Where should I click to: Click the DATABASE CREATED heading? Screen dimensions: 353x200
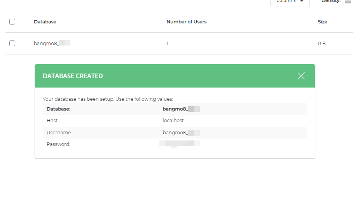(x=73, y=76)
